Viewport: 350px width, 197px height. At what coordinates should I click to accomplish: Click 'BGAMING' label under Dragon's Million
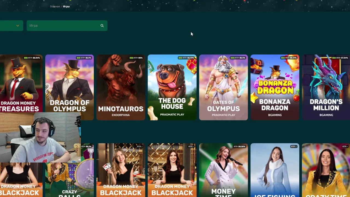click(326, 115)
